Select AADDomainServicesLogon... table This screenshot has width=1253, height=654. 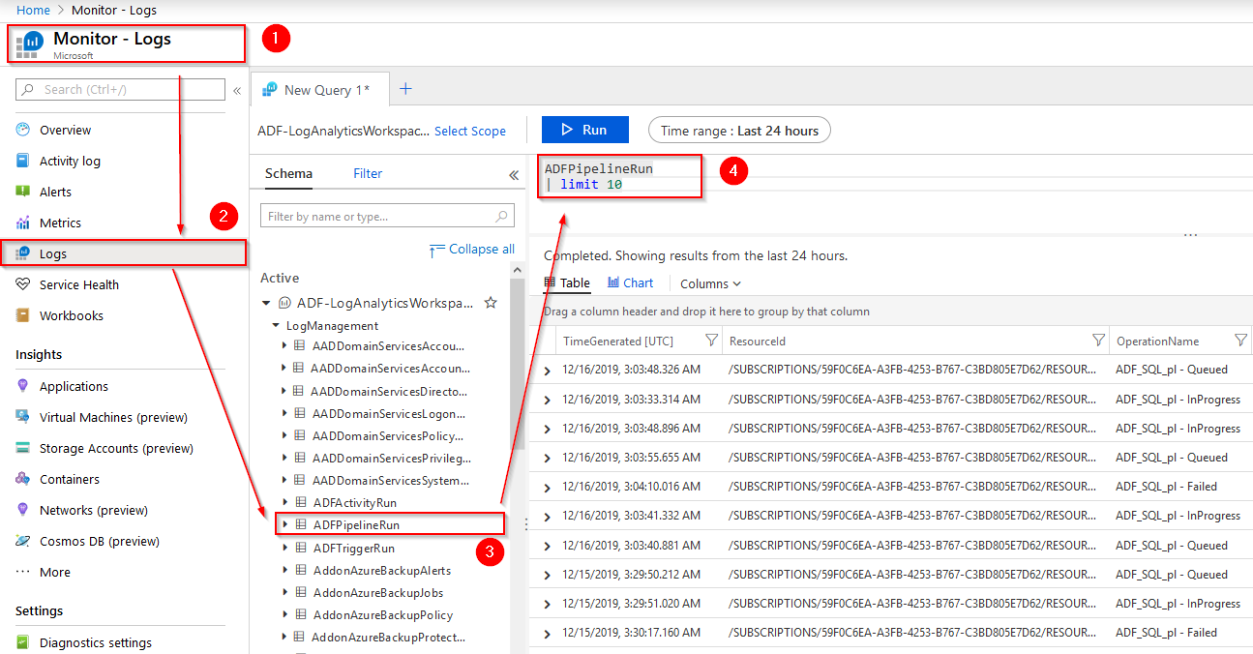pyautogui.click(x=389, y=413)
